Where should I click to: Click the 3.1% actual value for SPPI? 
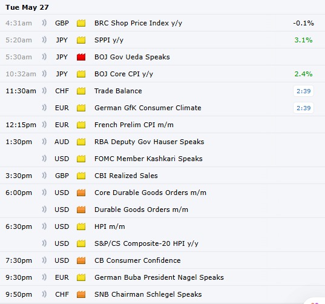[x=303, y=40]
